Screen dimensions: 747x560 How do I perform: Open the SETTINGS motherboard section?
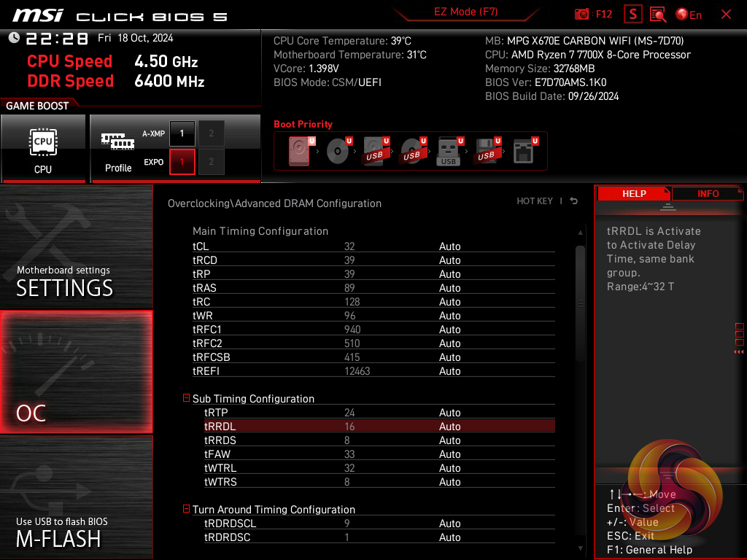[x=76, y=246]
